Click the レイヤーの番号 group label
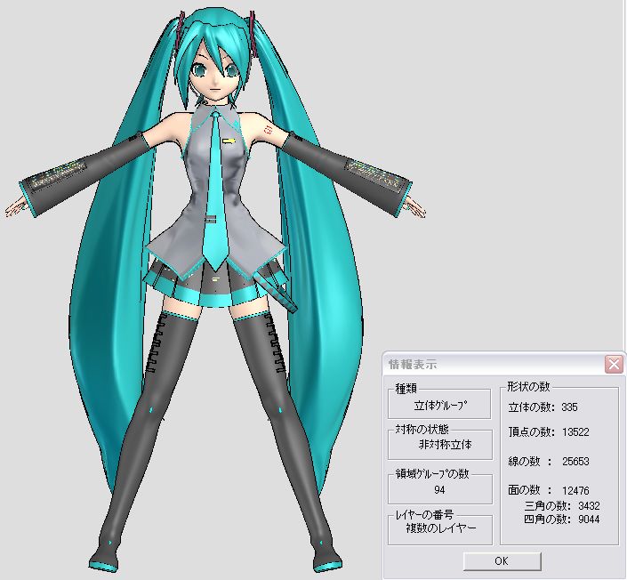The height and width of the screenshot is (580, 627). pyautogui.click(x=424, y=515)
